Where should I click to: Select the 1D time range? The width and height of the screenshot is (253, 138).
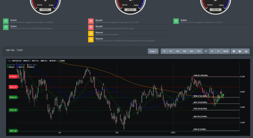point(164,51)
